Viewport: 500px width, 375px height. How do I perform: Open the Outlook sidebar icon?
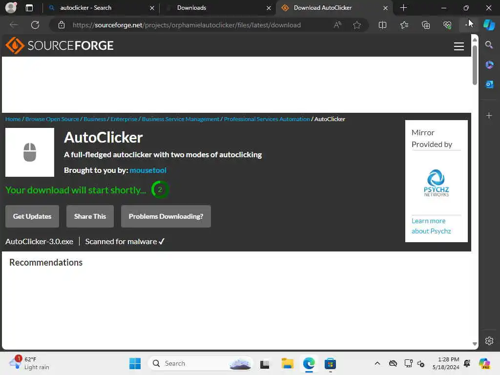(489, 84)
